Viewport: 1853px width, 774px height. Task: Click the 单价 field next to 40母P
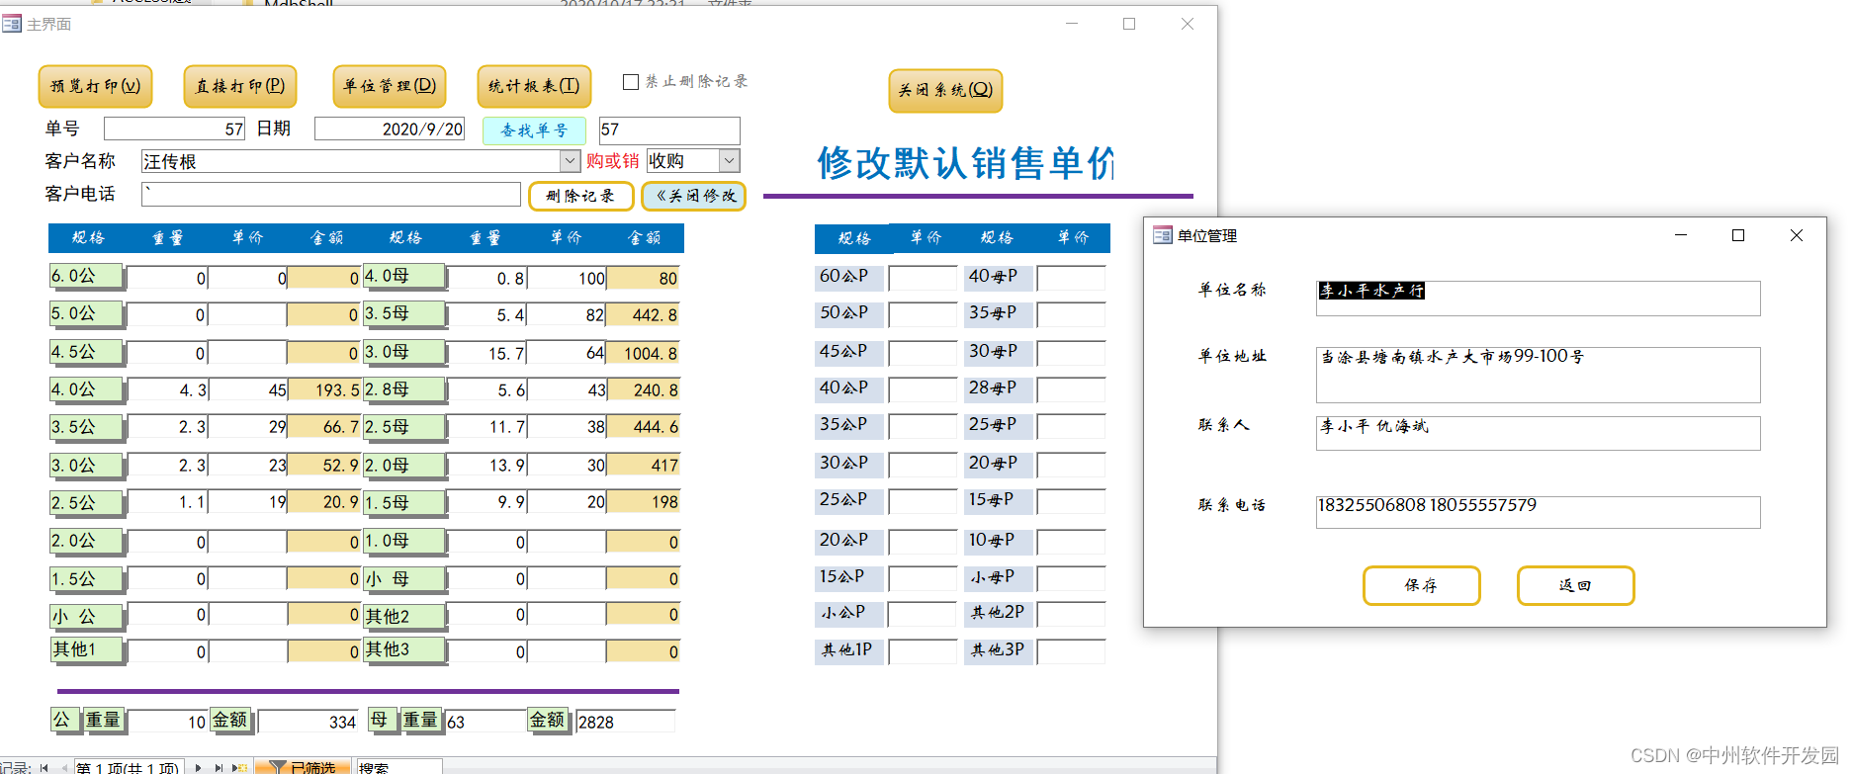point(1071,278)
